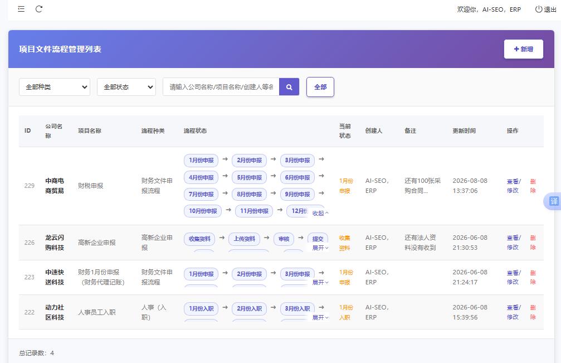Open the 全部种类 dropdown
This screenshot has height=363, width=561.
point(55,87)
